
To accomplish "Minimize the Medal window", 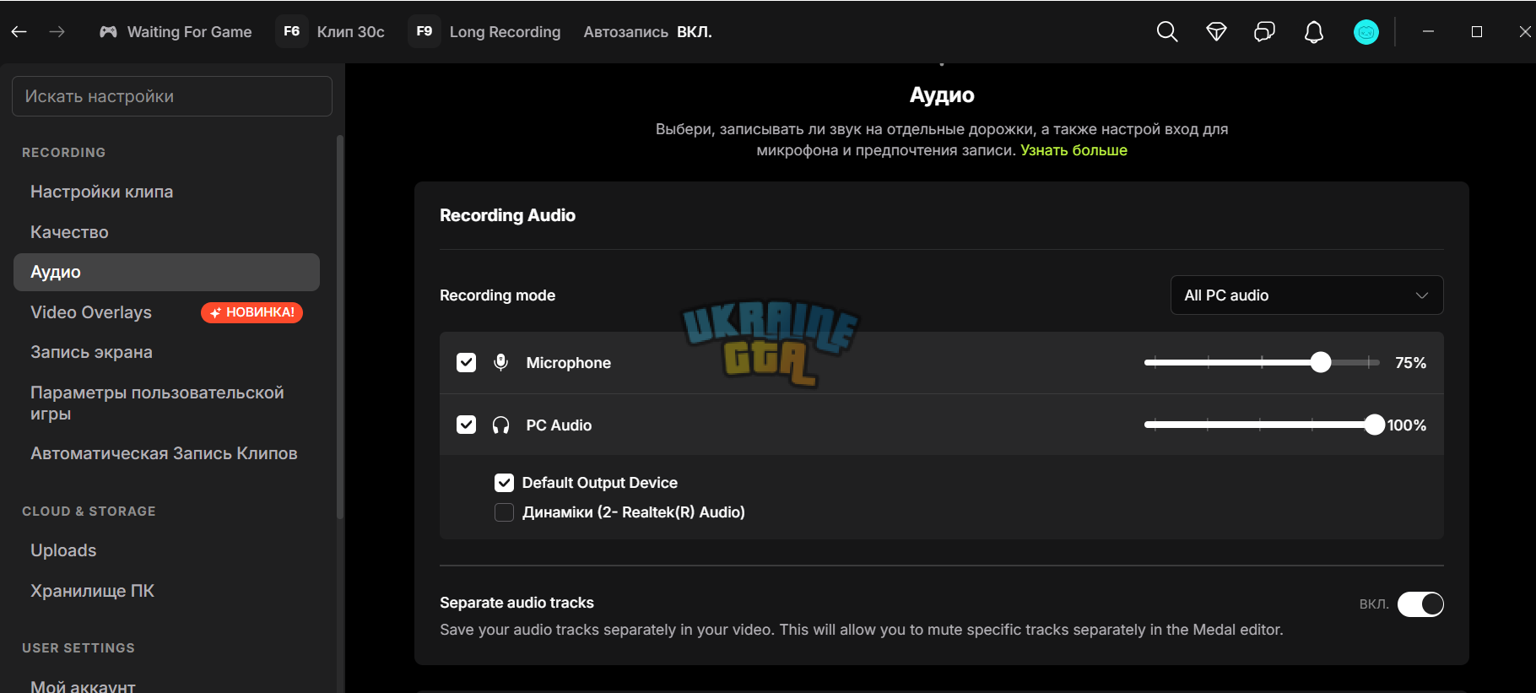I will click(x=1428, y=31).
